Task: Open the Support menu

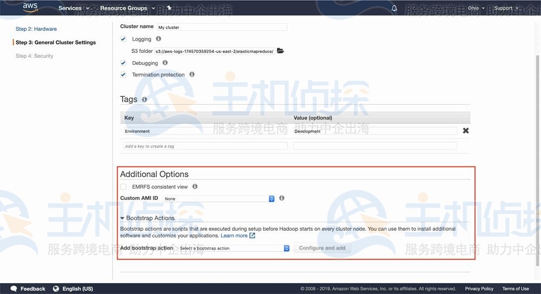Action: pyautogui.click(x=506, y=8)
